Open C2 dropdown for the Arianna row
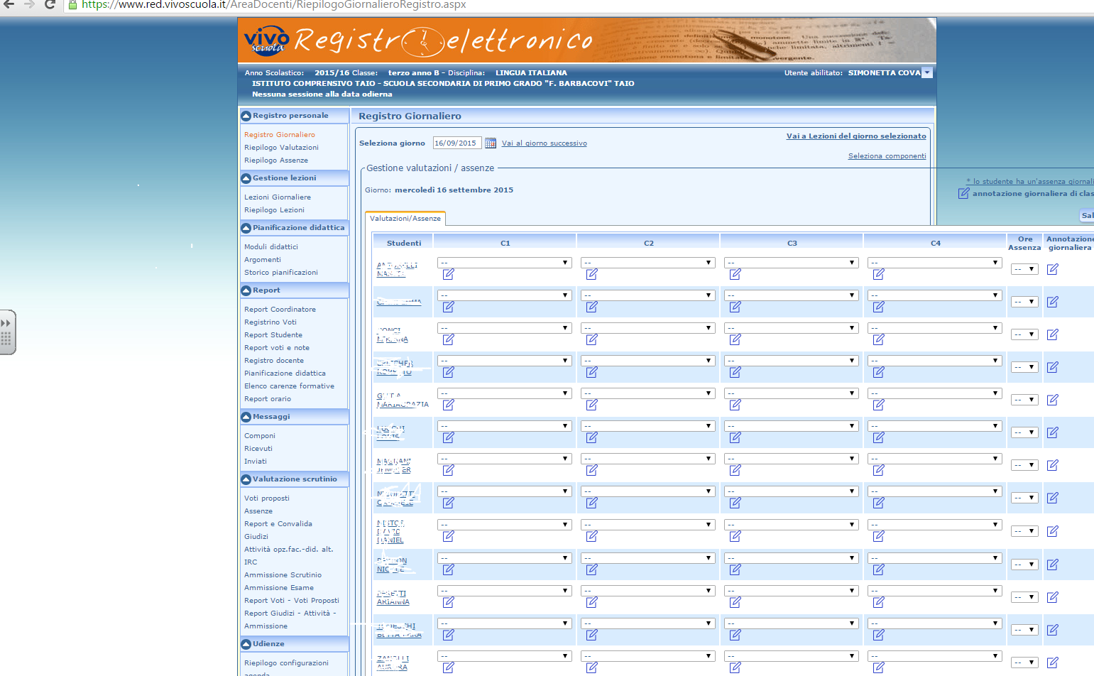The width and height of the screenshot is (1094, 676). point(648,591)
